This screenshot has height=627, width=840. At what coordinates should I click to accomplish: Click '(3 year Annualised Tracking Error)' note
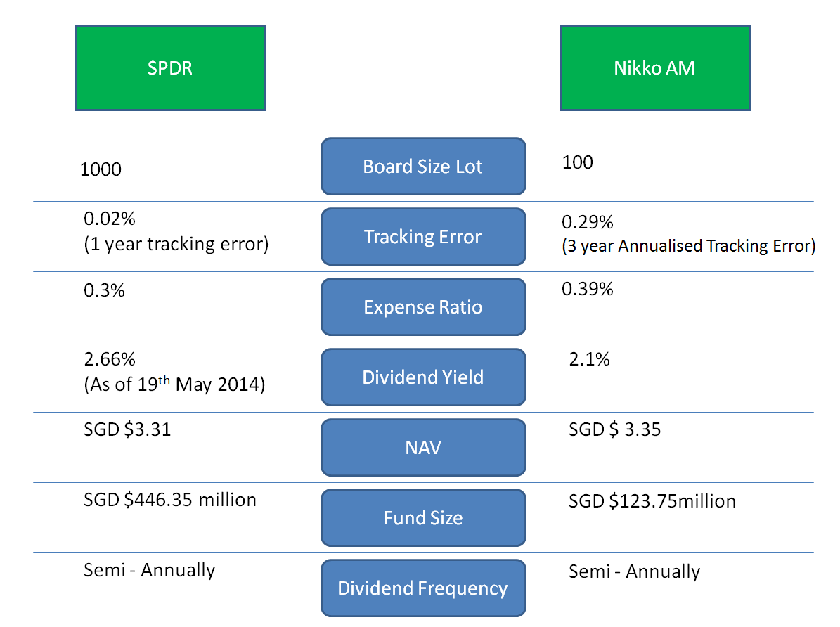pos(688,246)
